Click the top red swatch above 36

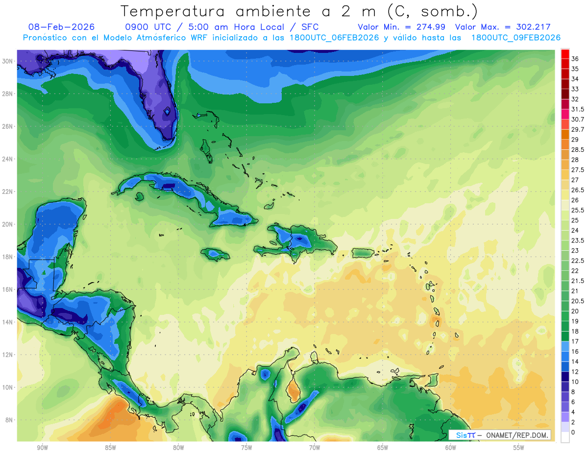click(x=565, y=53)
